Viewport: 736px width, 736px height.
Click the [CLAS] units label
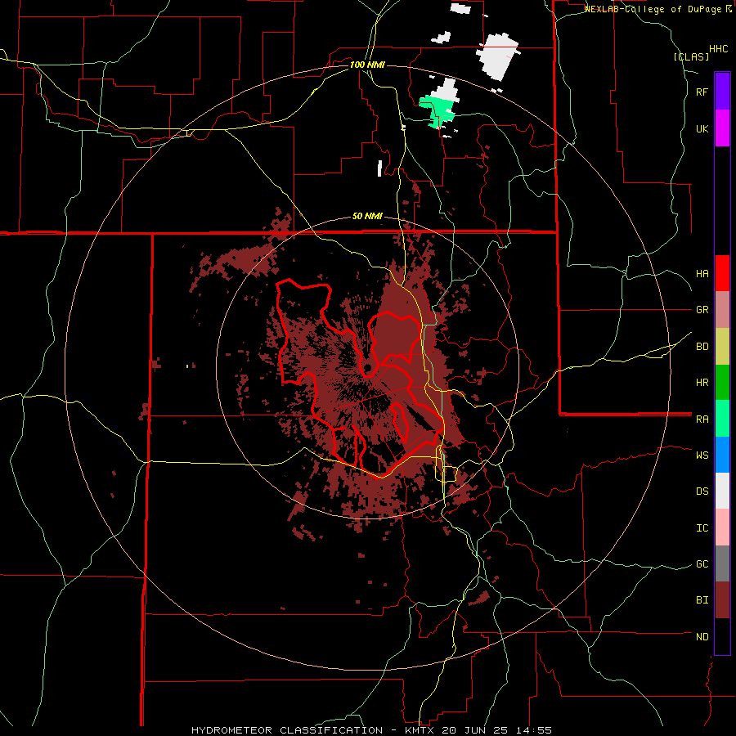(691, 56)
